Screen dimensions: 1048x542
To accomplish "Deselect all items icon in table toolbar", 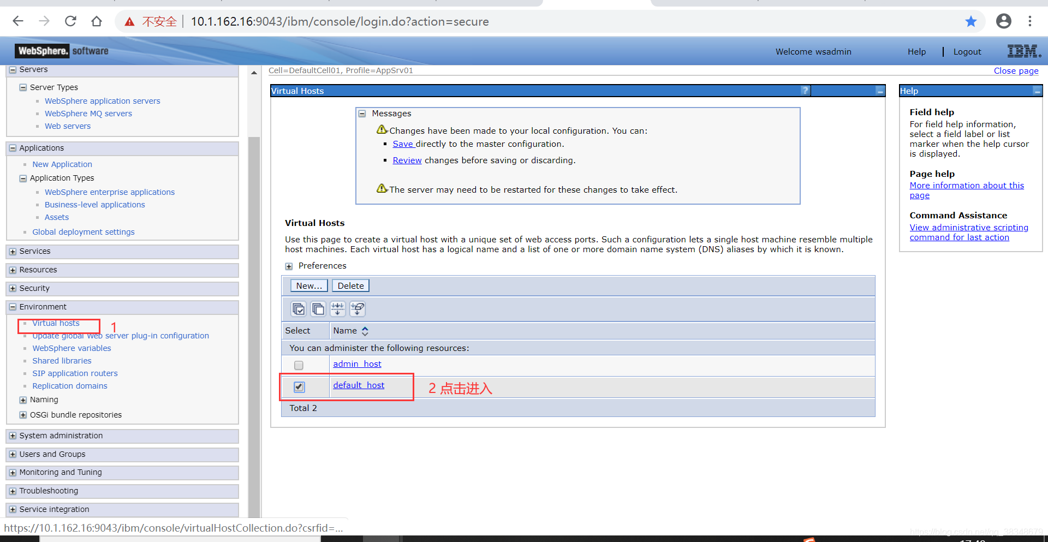I will click(x=318, y=309).
